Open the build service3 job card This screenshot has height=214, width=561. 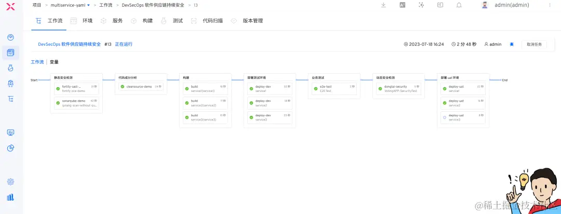point(205,118)
